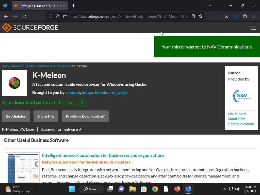This screenshot has width=260, height=195.
Task: Open the Chat app in taskbar
Action: 121,189
